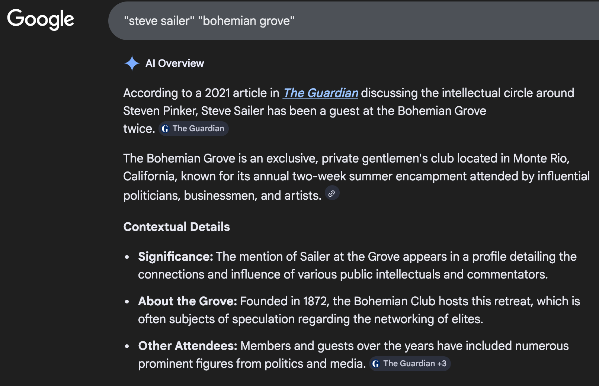The width and height of the screenshot is (599, 386).
Task: Click the Guardian G favicon in +3 chip
Action: [x=376, y=364]
